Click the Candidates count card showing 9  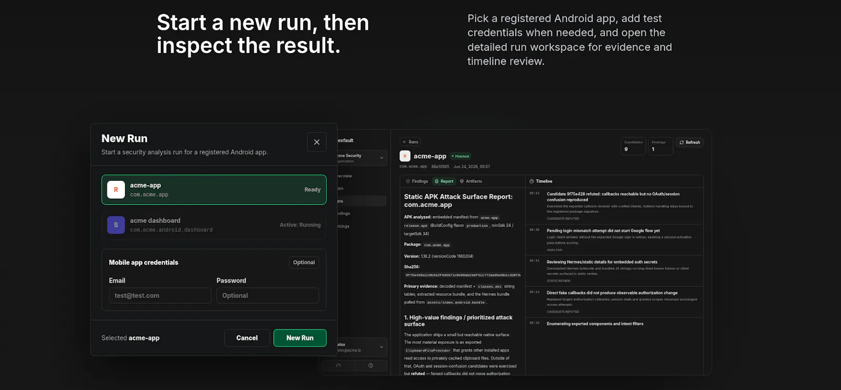pyautogui.click(x=633, y=146)
